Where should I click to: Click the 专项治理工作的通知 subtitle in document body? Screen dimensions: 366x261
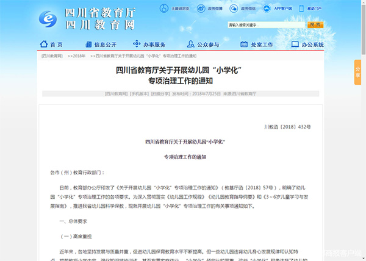185,157
